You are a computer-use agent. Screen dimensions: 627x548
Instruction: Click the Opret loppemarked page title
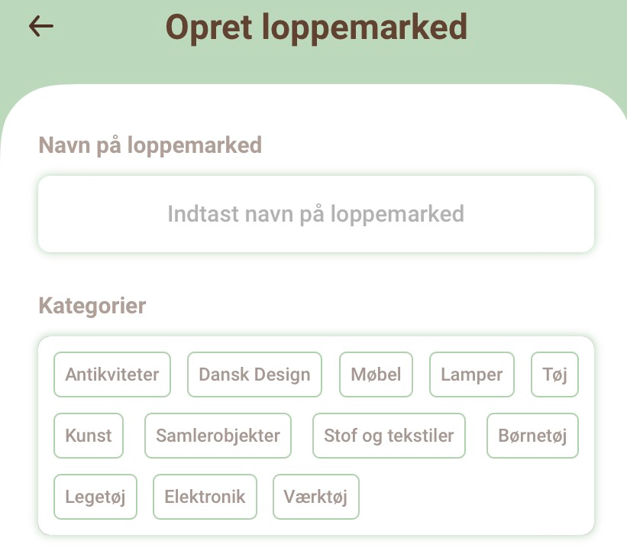(316, 28)
